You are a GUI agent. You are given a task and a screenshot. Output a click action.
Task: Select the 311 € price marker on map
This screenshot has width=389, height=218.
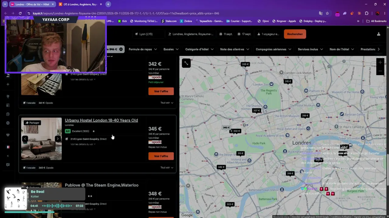click(x=240, y=154)
